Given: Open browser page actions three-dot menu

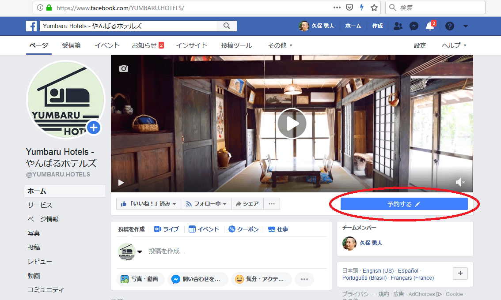Looking at the screenshot, I should click(x=337, y=7).
